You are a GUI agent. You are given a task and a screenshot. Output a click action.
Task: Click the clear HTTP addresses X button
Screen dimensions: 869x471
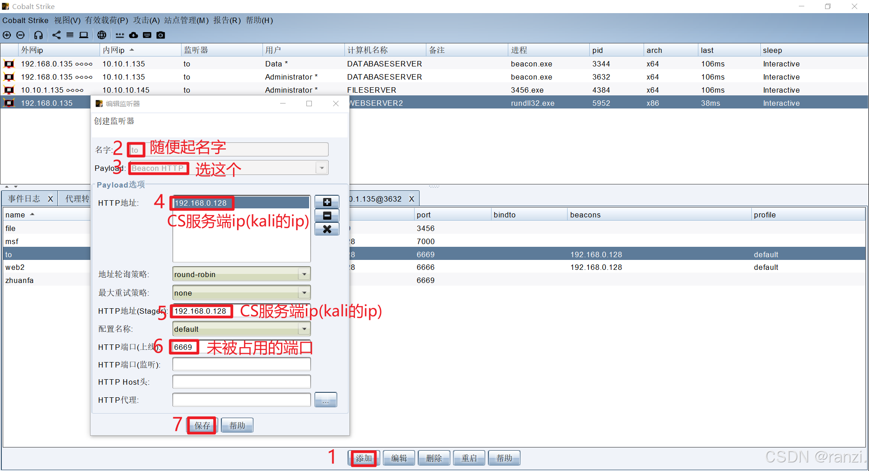tap(327, 229)
